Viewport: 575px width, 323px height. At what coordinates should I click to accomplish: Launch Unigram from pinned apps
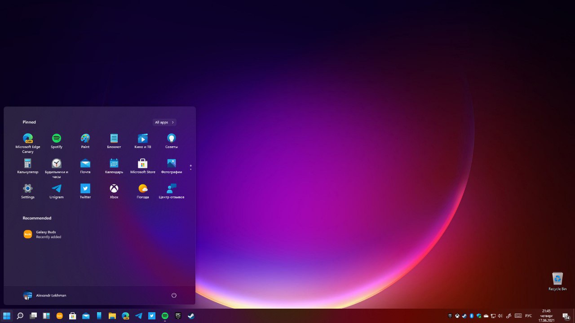[x=57, y=191]
